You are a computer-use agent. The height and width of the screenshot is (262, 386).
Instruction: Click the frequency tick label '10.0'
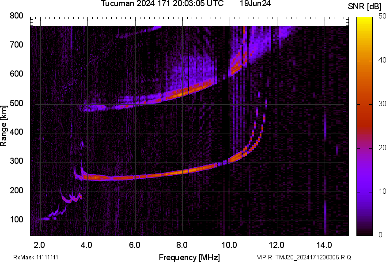(229, 245)
